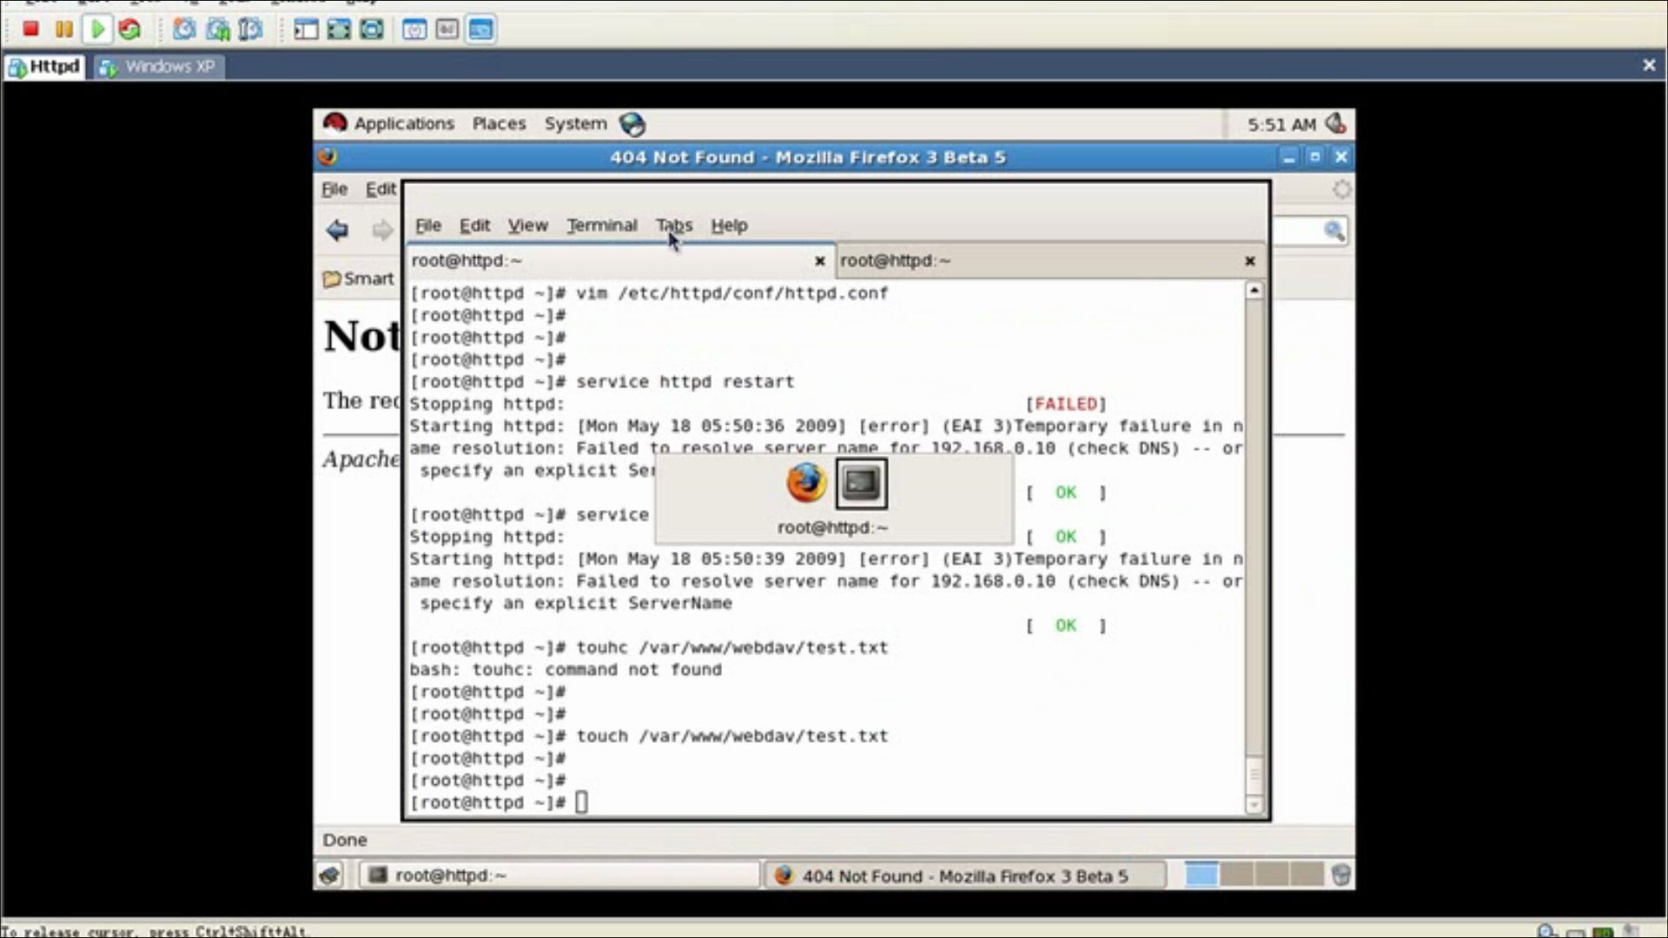Close the second terminal tab

pyautogui.click(x=1249, y=261)
